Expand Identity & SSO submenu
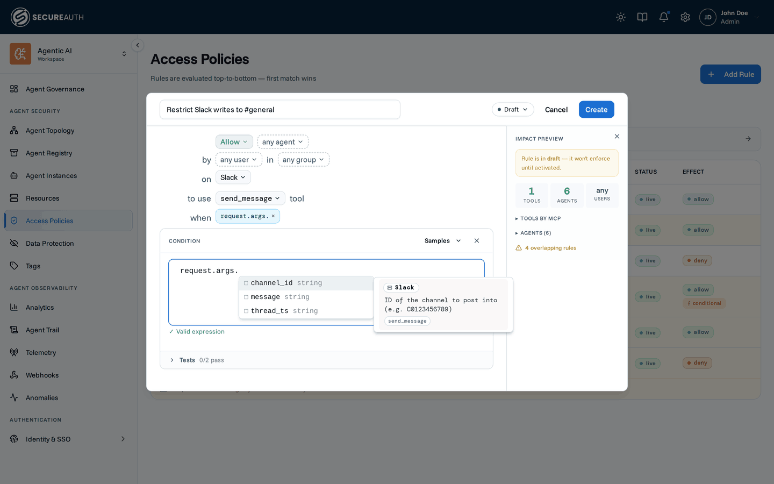This screenshot has height=484, width=774. [123, 439]
